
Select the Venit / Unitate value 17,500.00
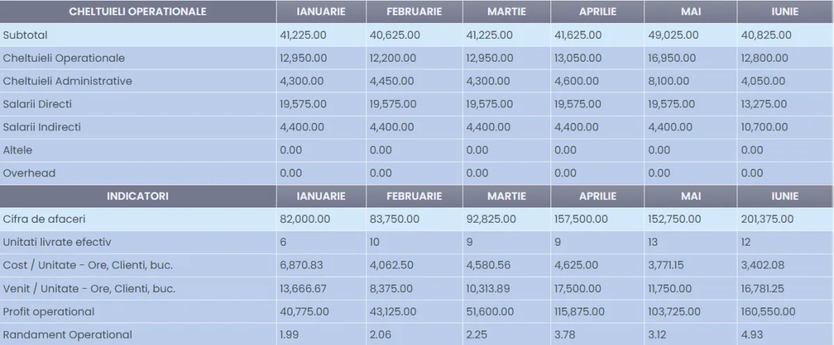[x=578, y=289]
